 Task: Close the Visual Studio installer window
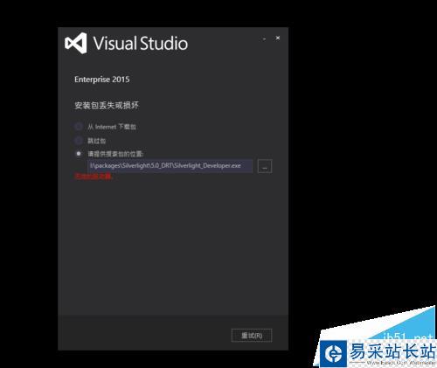[x=278, y=38]
